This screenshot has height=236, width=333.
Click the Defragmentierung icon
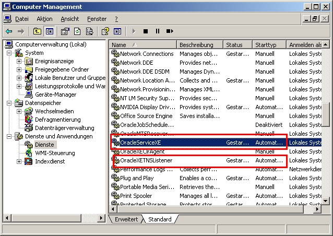click(x=29, y=120)
